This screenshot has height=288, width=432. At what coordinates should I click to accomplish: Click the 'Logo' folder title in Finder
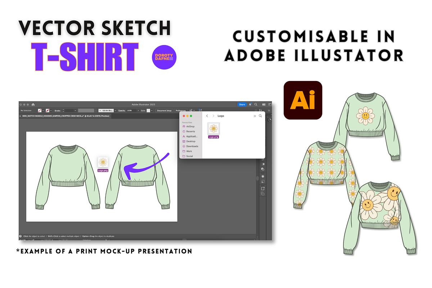[221, 116]
